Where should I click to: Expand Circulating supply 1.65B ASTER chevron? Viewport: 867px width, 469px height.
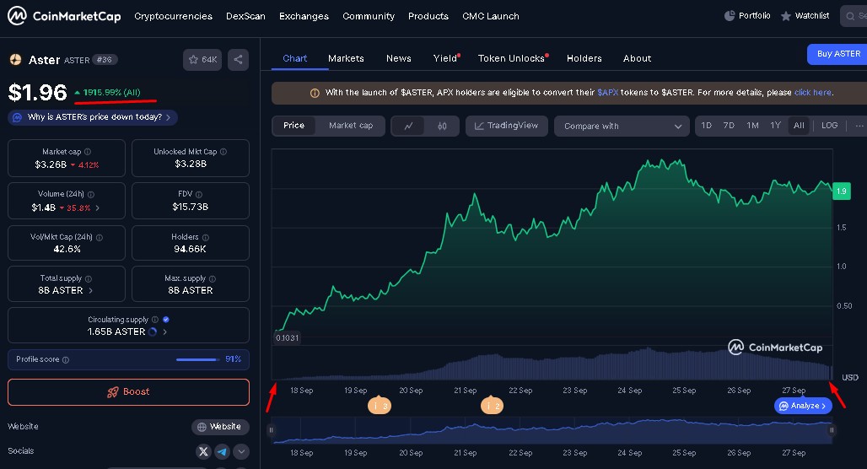tap(164, 332)
